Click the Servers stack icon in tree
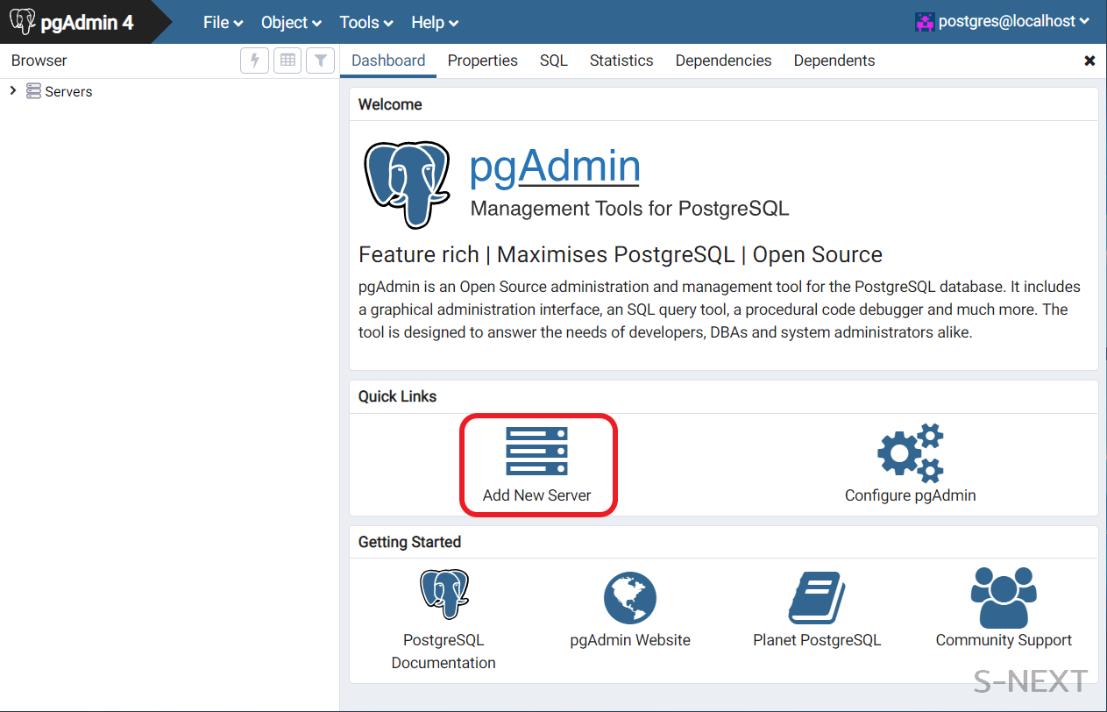This screenshot has width=1107, height=712. [33, 91]
